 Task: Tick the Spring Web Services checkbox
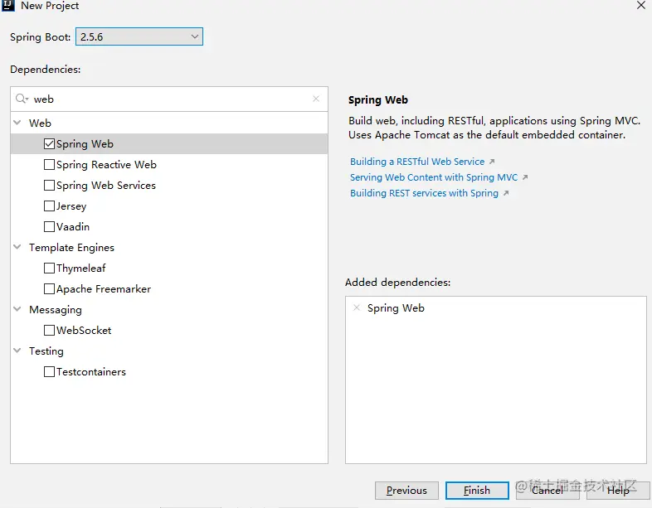click(49, 186)
